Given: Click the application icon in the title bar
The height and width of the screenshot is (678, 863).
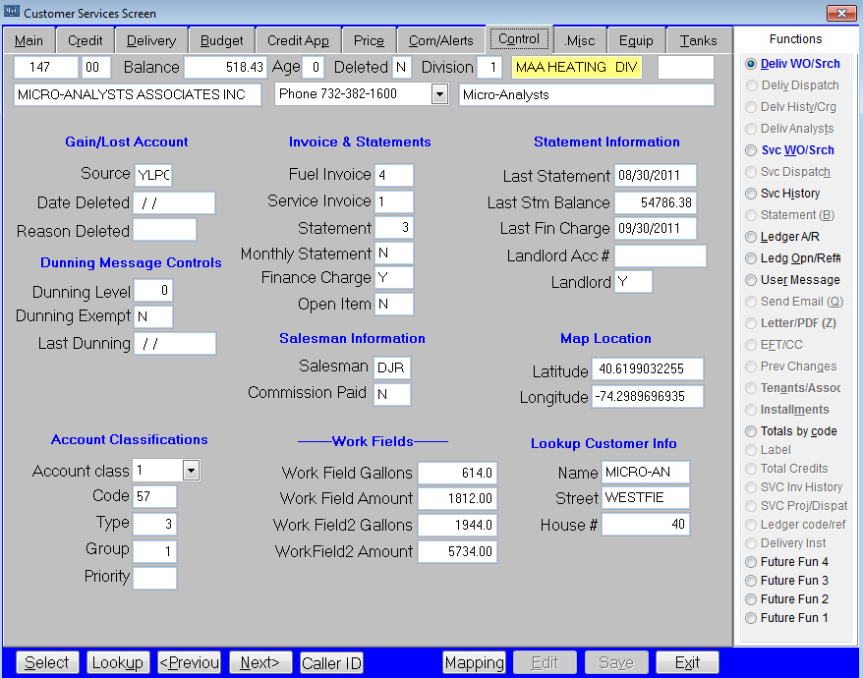Looking at the screenshot, I should pos(12,13).
